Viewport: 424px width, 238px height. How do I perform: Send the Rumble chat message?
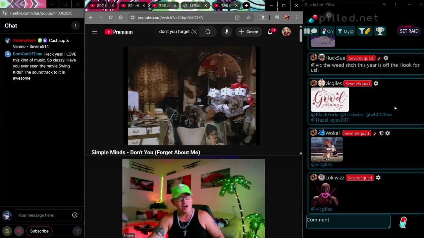click(x=77, y=231)
